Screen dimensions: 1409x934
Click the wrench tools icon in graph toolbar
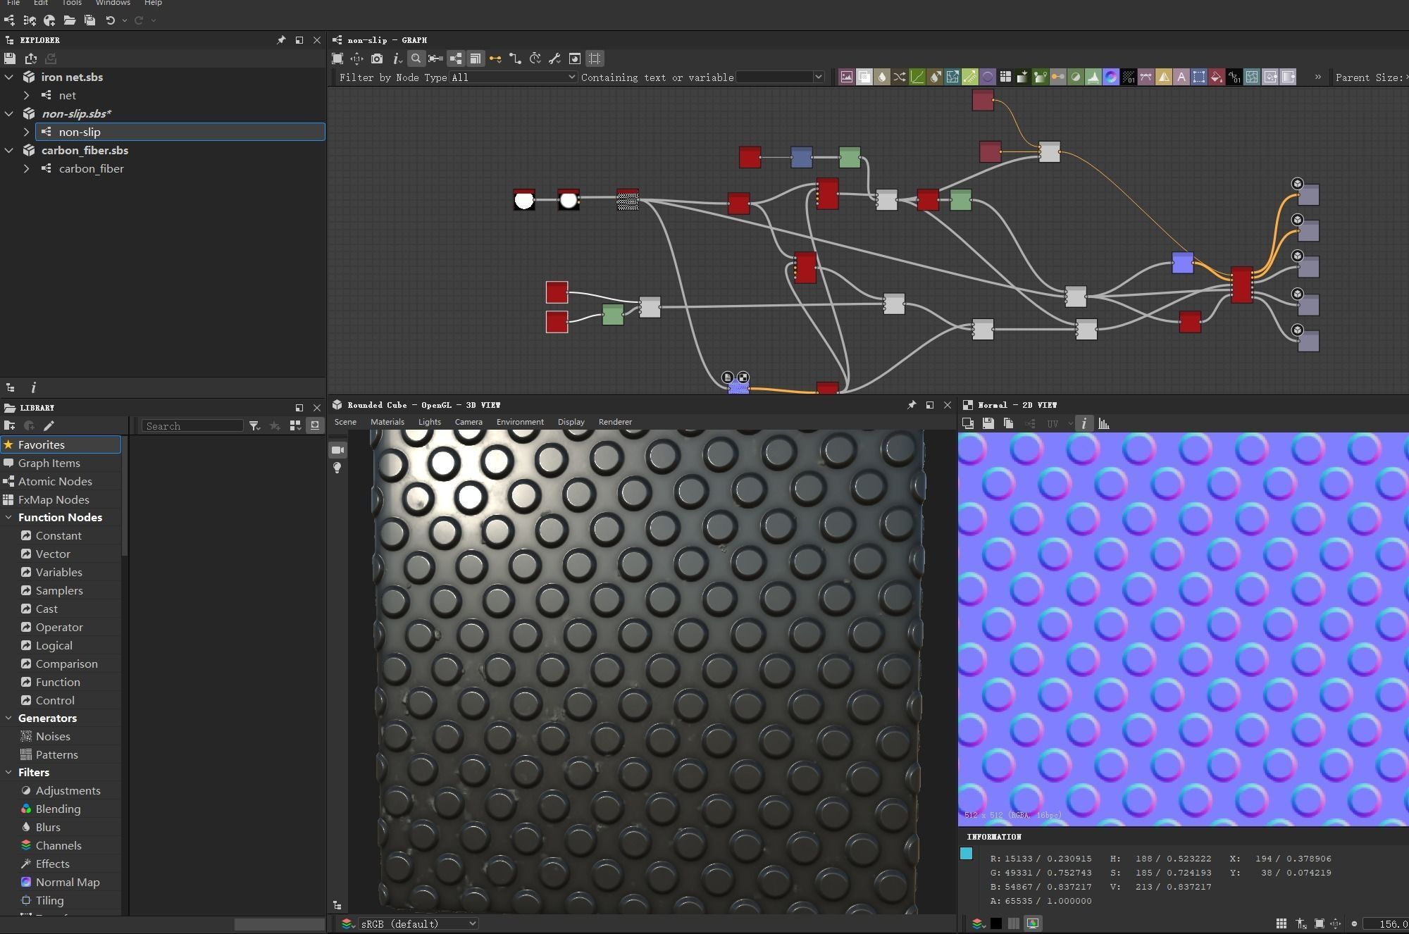[554, 59]
